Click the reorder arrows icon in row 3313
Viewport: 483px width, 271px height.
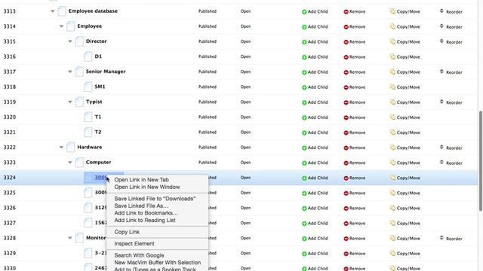pyautogui.click(x=441, y=11)
